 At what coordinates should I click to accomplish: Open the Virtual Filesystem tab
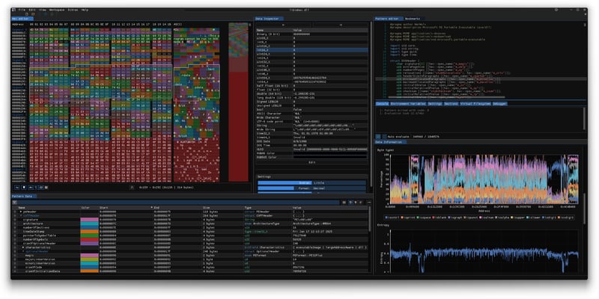pos(475,104)
